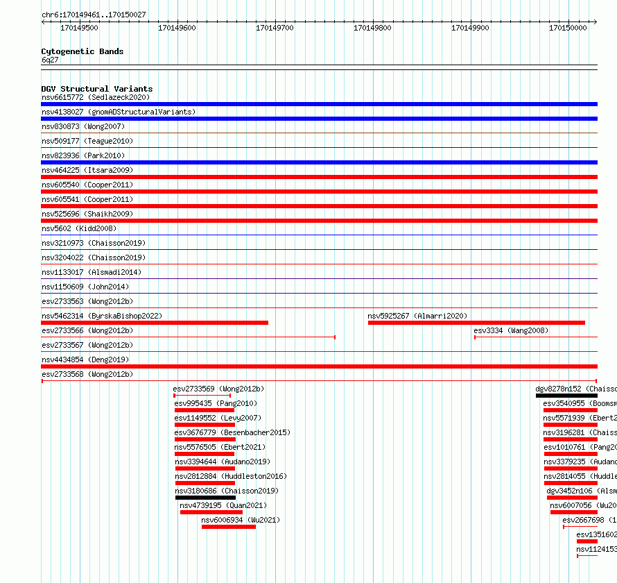617x583 pixels.
Task: Open esv1010761 (Pang) variant label
Action: (580, 447)
